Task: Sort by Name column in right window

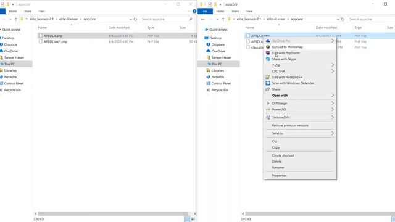Action: pyautogui.click(x=249, y=28)
